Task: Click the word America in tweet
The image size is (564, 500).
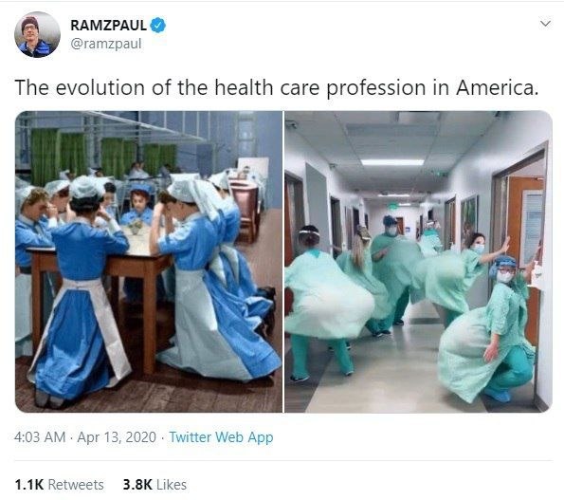Action: coord(497,88)
